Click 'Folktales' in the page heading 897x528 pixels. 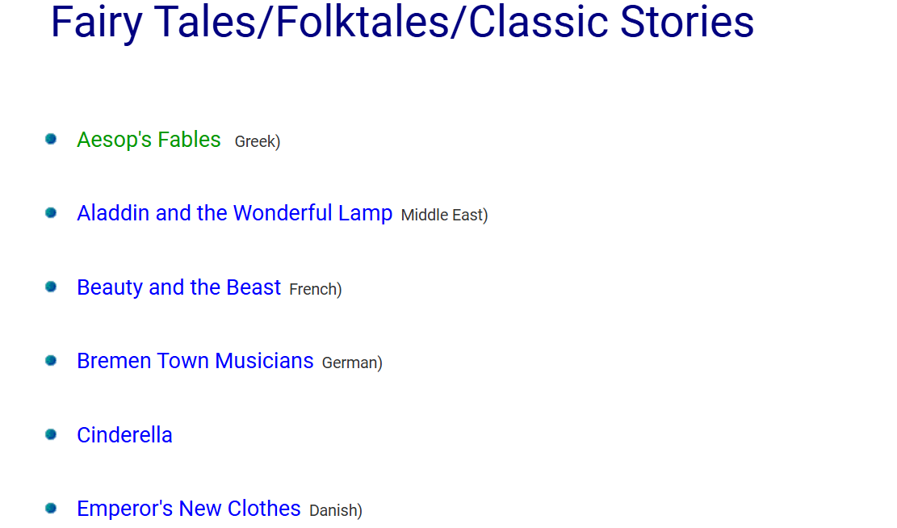coord(363,23)
